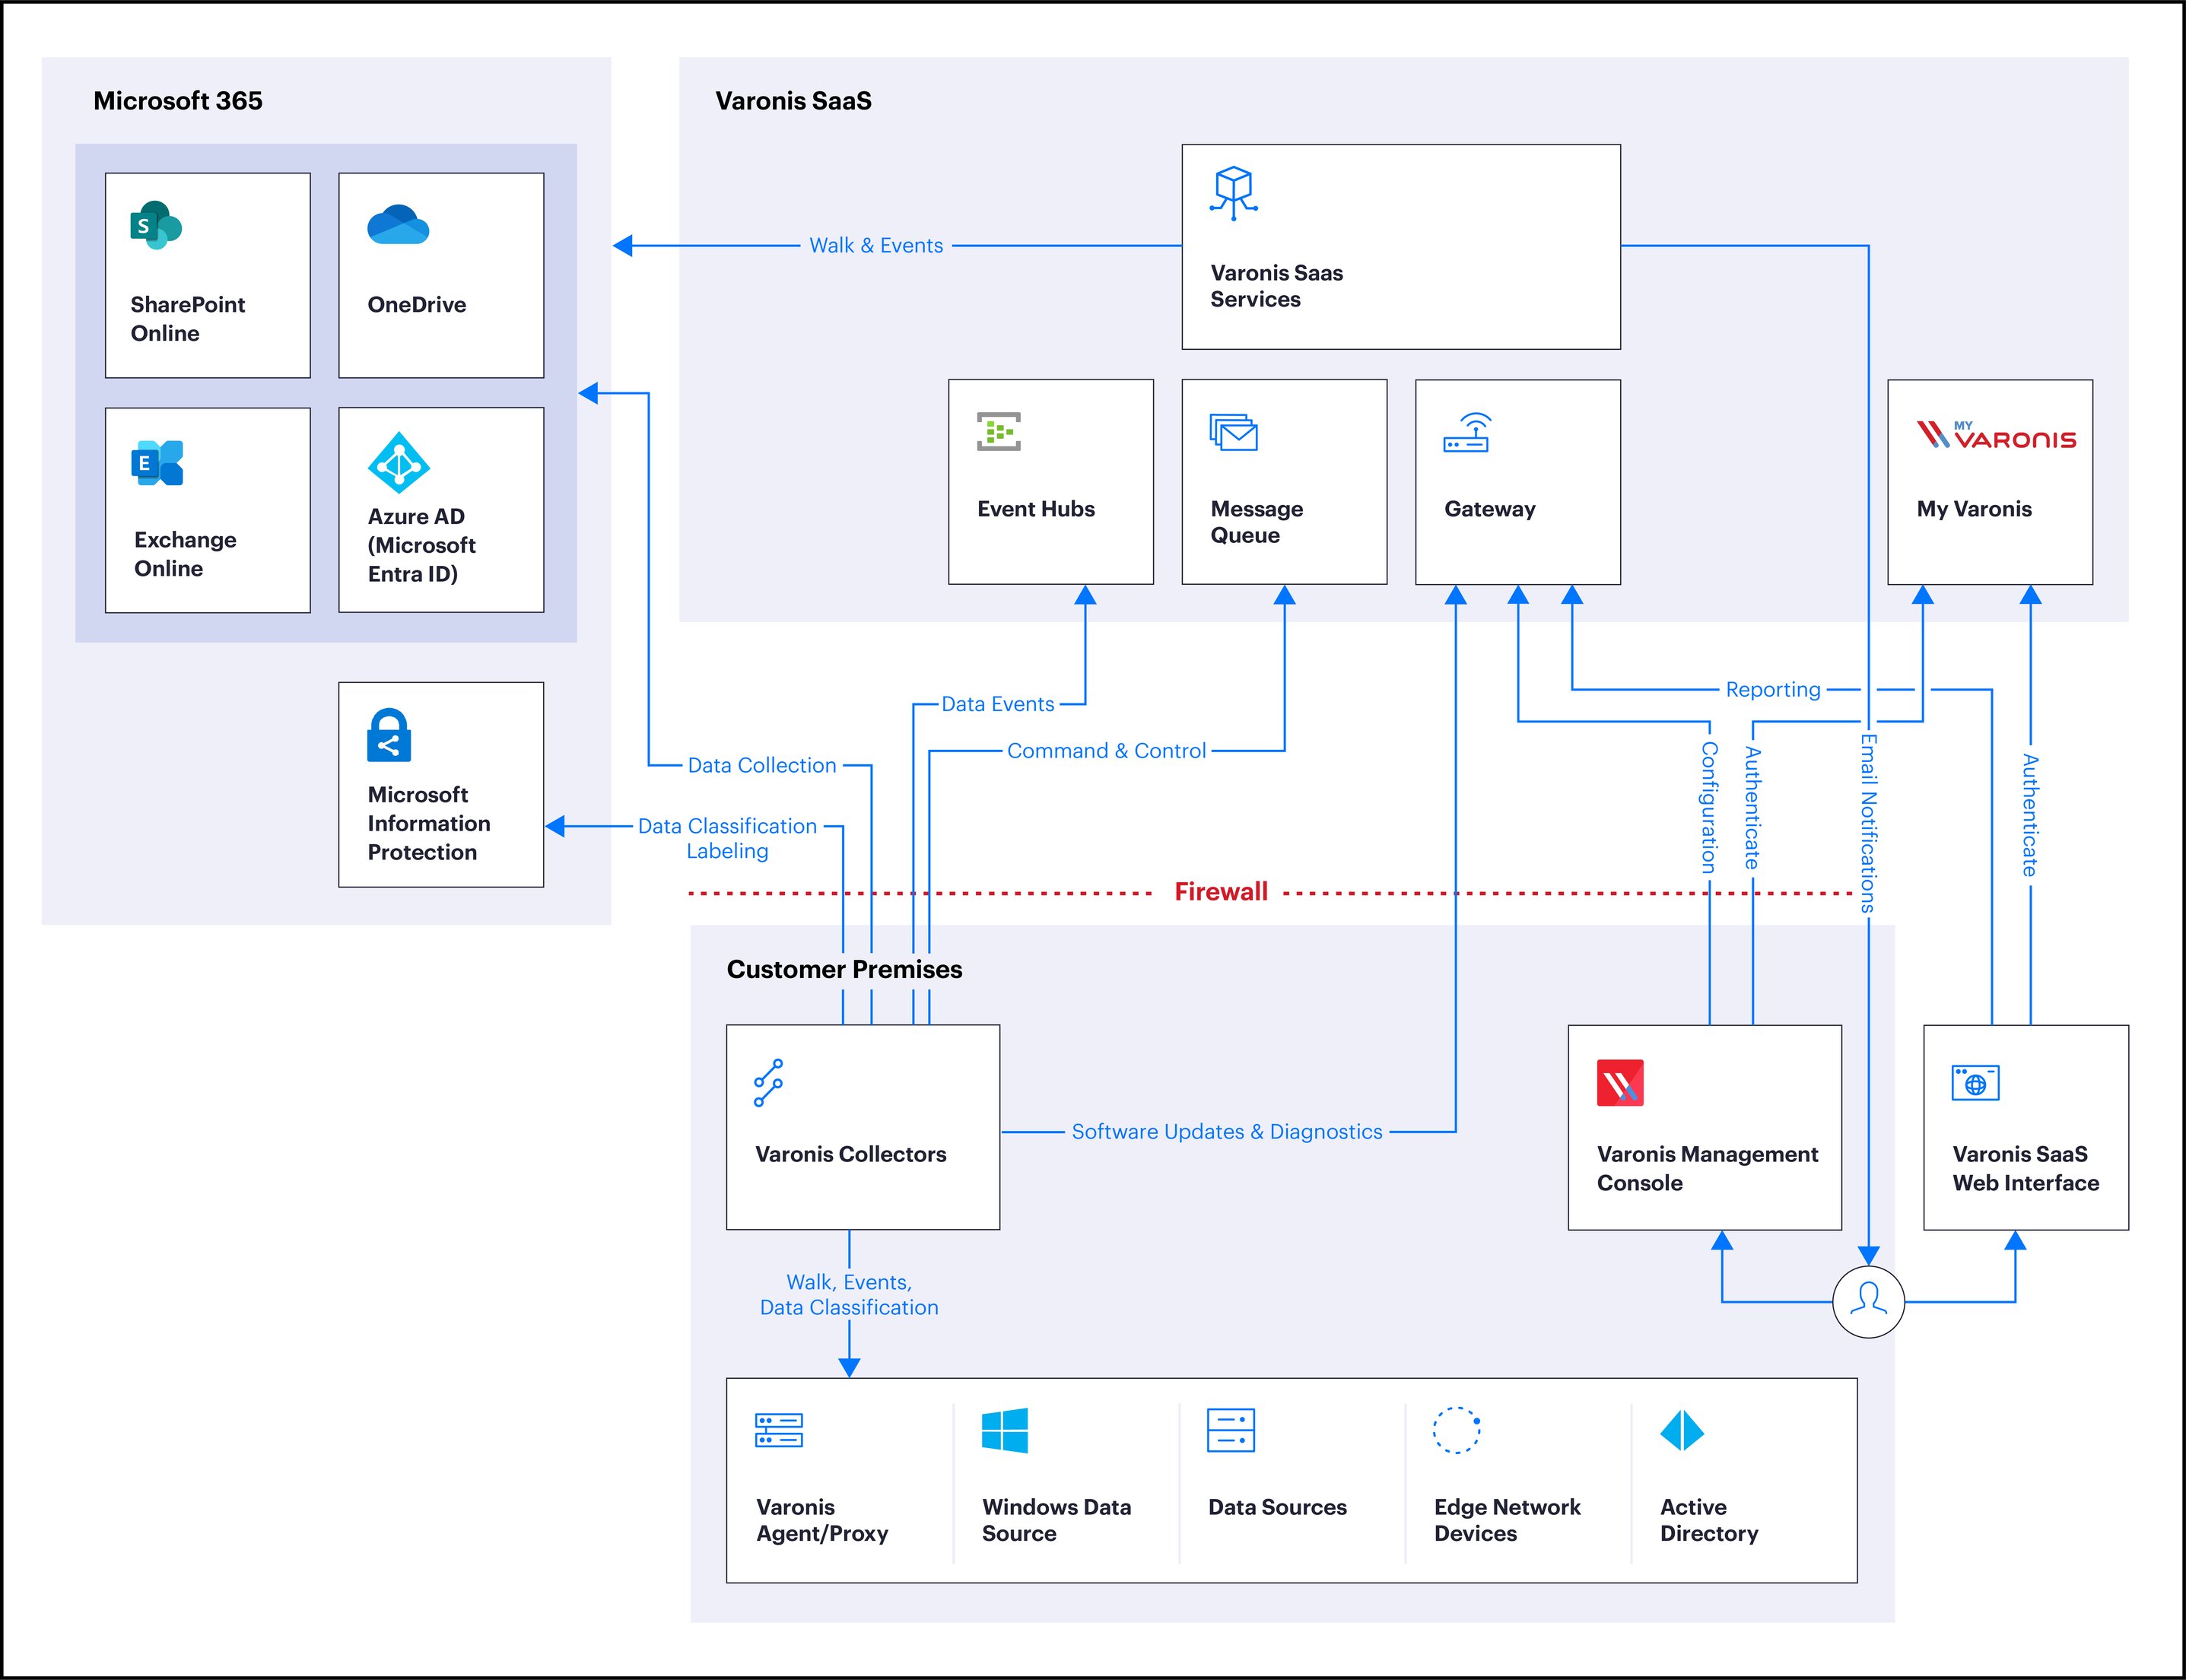Click the Firewall dotted red divider label

pos(1222,890)
